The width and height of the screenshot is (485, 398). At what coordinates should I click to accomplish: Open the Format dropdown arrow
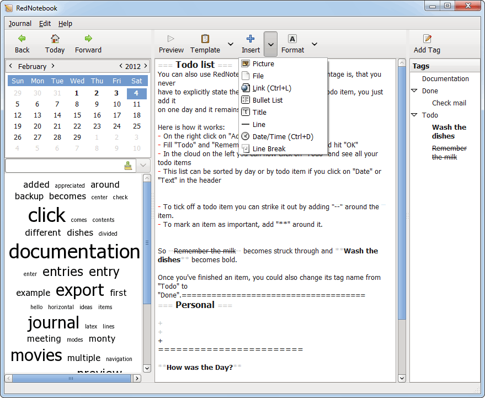pos(314,44)
